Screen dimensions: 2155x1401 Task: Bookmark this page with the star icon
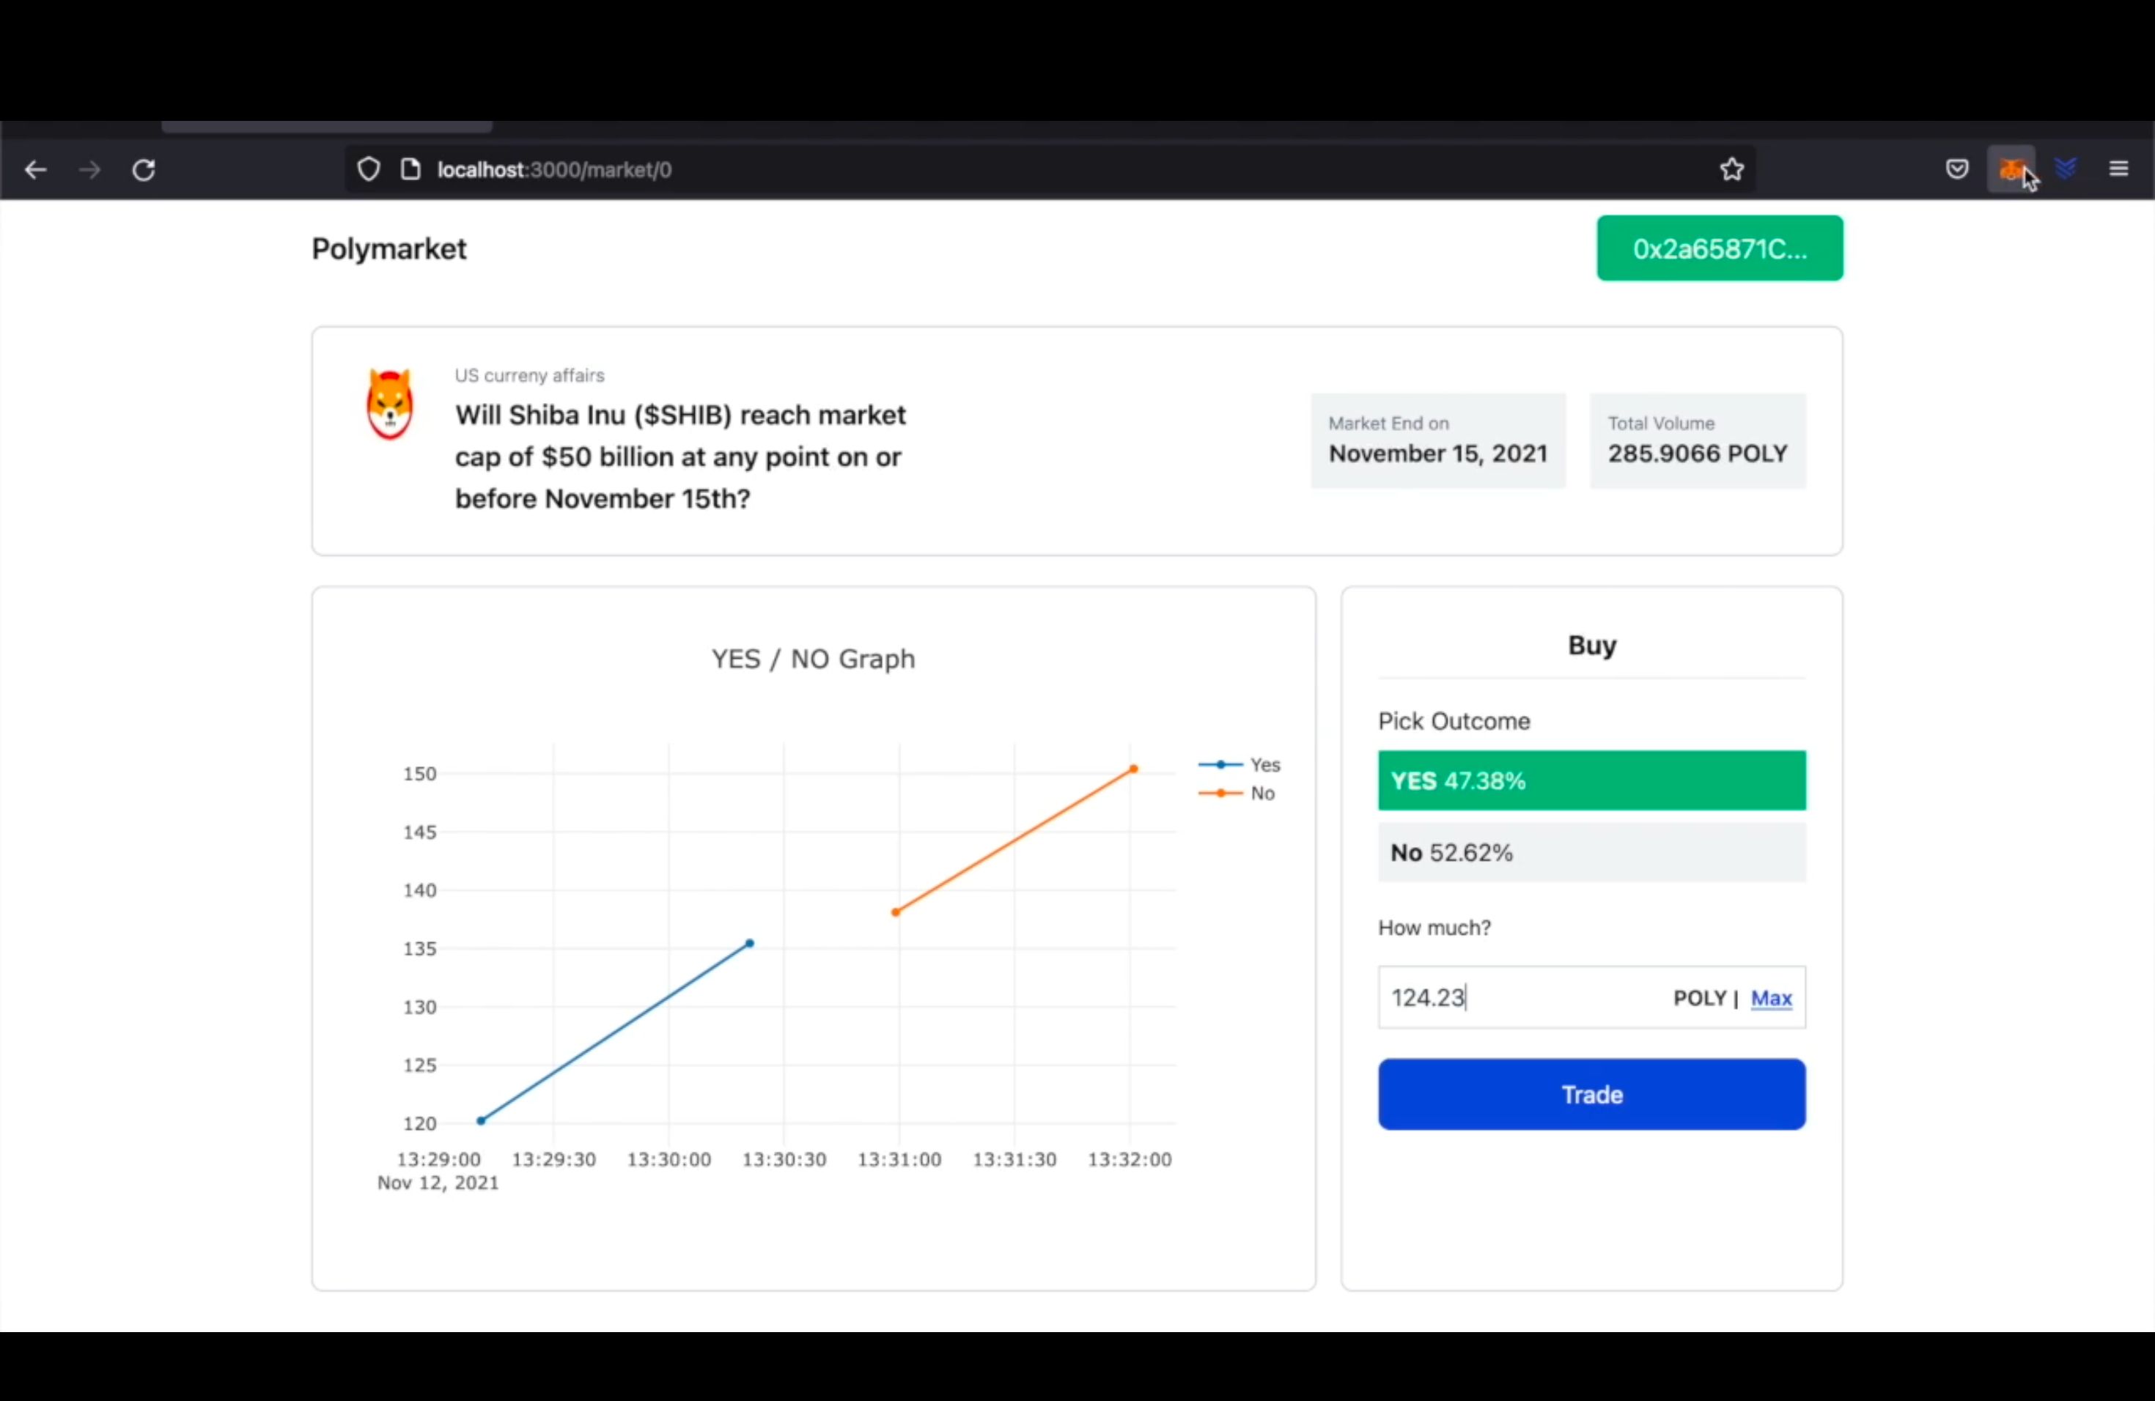click(x=1731, y=169)
